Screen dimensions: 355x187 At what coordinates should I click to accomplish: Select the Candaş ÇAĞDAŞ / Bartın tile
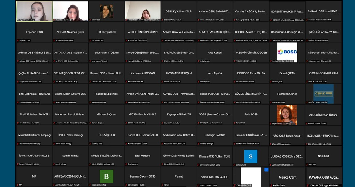[x=251, y=11]
